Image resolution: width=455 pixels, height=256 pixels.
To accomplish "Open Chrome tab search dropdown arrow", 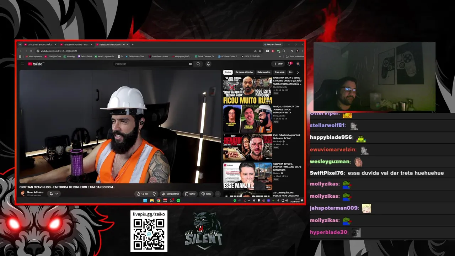I will (20, 44).
